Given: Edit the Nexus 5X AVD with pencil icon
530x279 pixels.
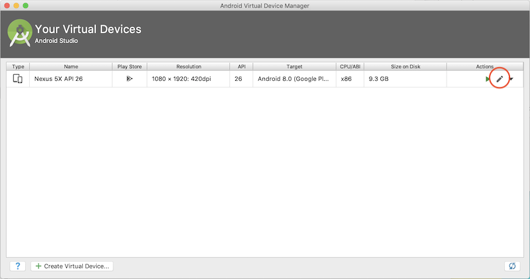Looking at the screenshot, I should (500, 79).
